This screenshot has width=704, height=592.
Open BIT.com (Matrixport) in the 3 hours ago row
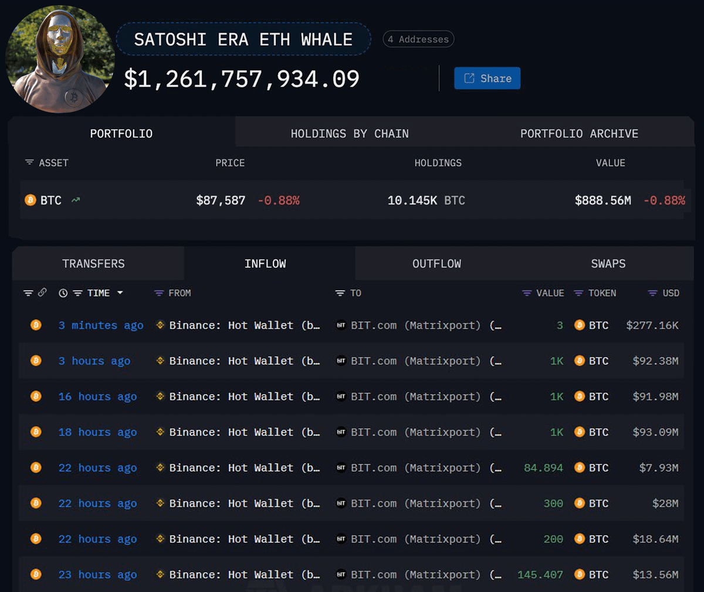(427, 361)
